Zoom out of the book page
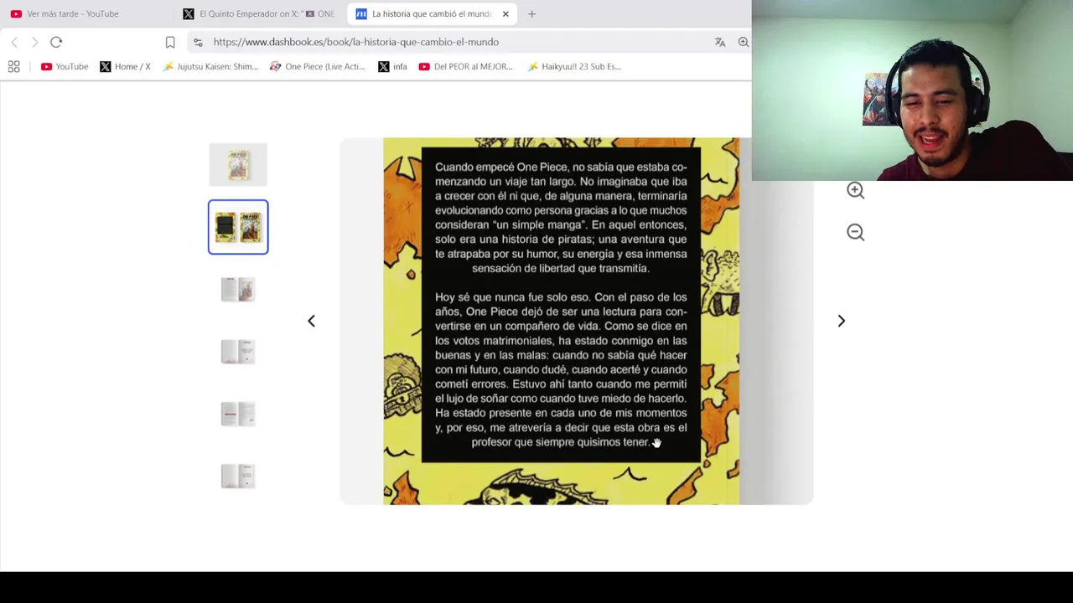 point(855,232)
